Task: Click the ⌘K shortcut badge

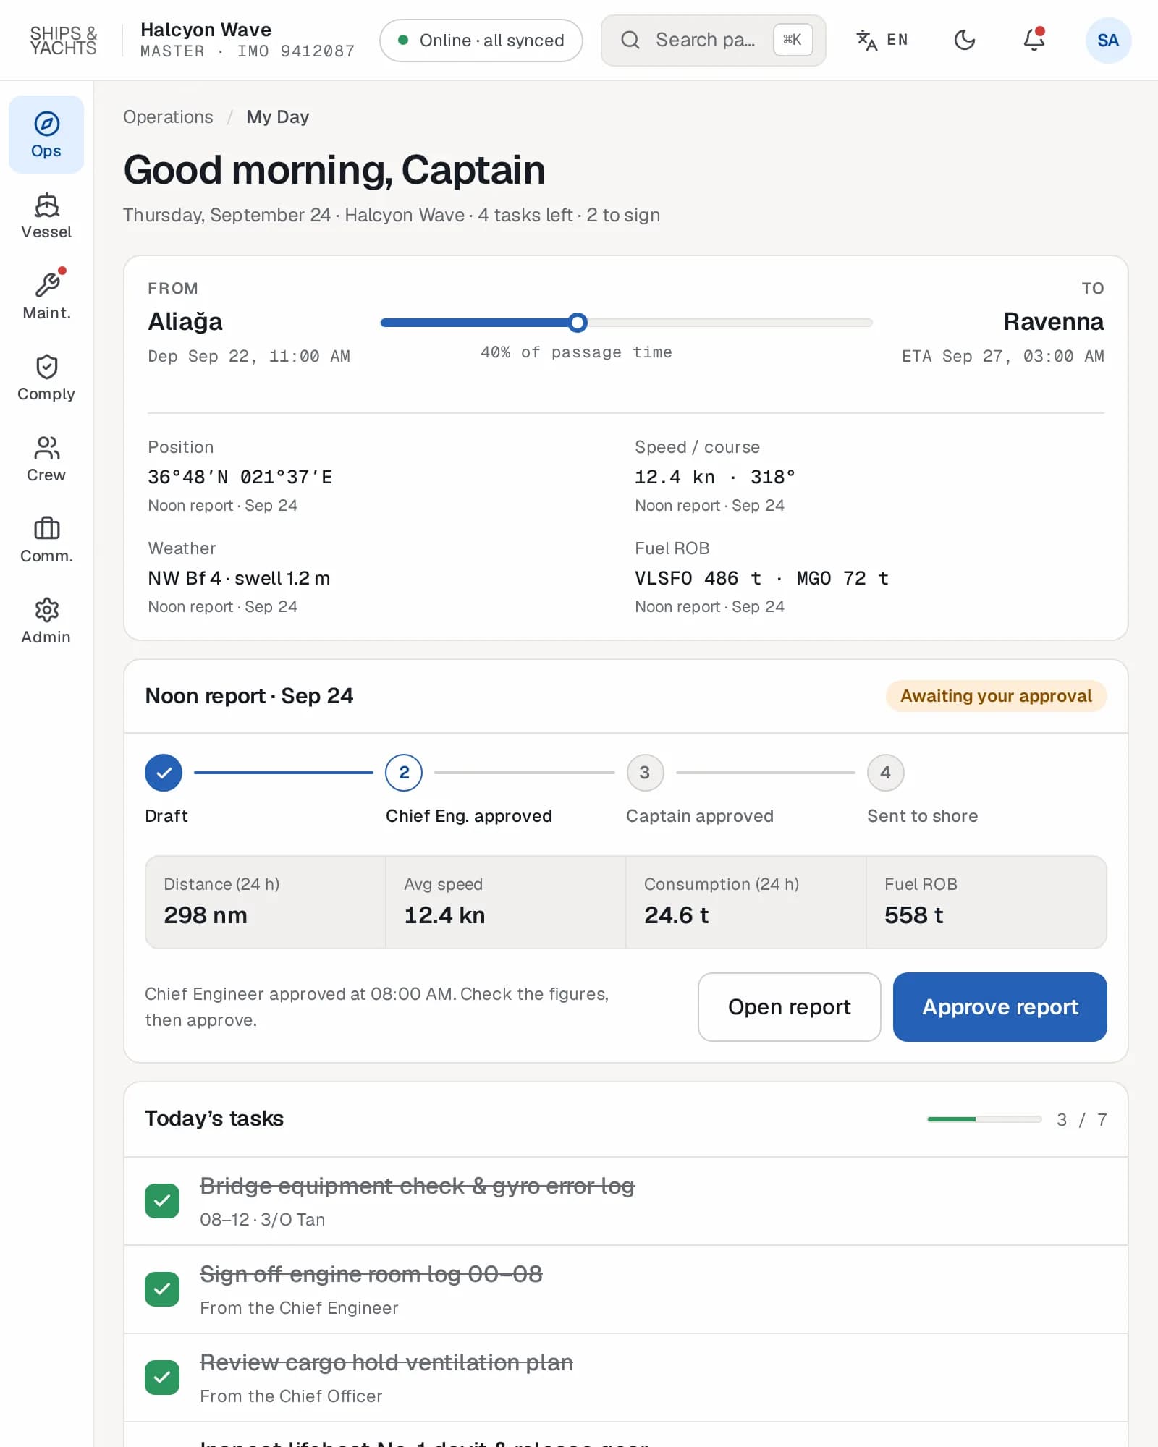Action: tap(793, 40)
